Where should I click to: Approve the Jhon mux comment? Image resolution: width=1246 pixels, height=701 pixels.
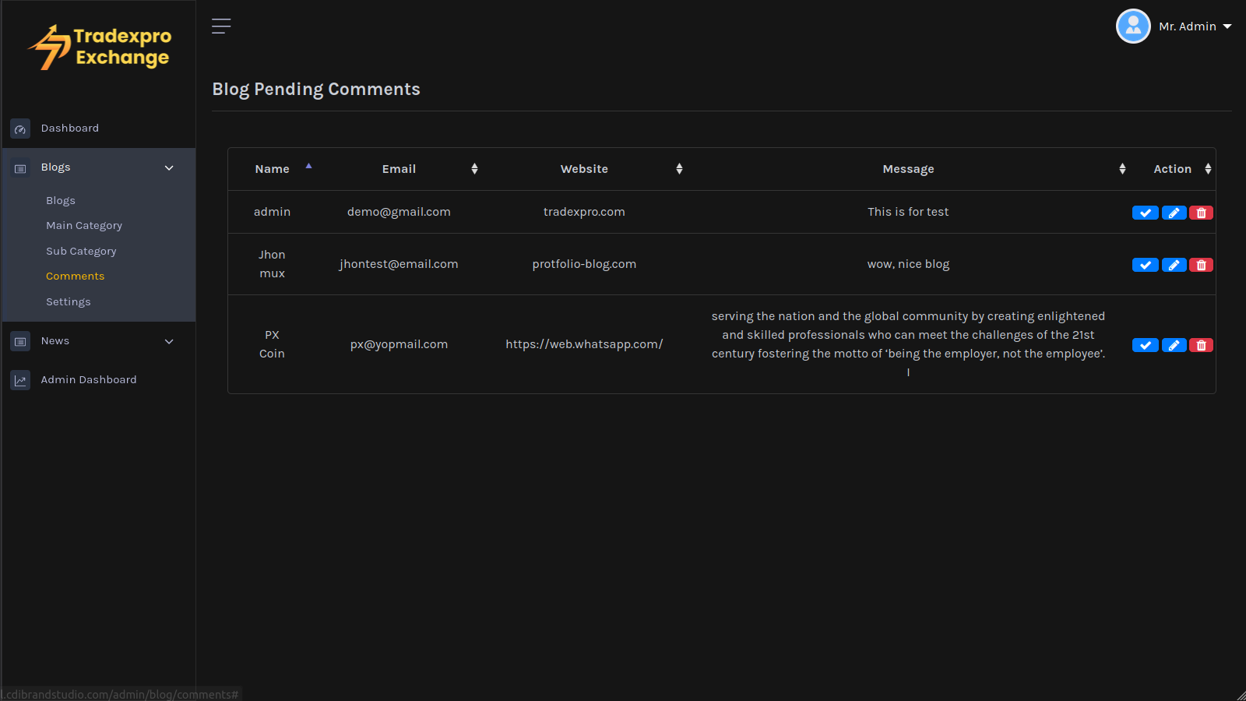1145,265
